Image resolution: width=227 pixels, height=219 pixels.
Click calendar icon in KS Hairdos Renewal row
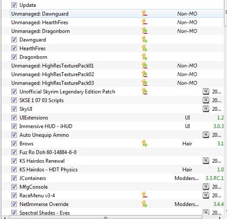(x=206, y=161)
